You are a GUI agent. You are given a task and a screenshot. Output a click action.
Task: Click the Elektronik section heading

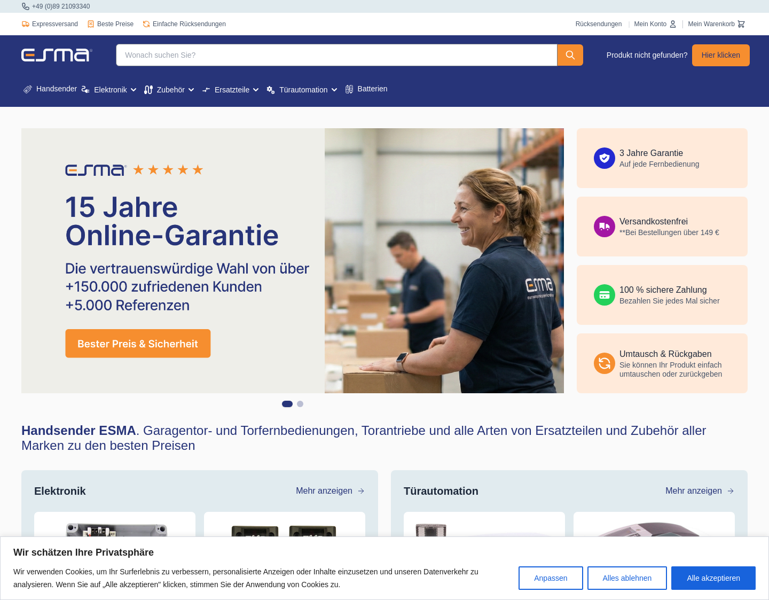(60, 491)
